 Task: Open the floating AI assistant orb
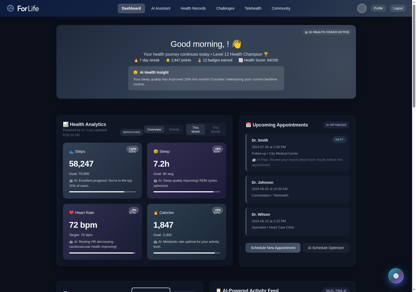[x=396, y=276]
